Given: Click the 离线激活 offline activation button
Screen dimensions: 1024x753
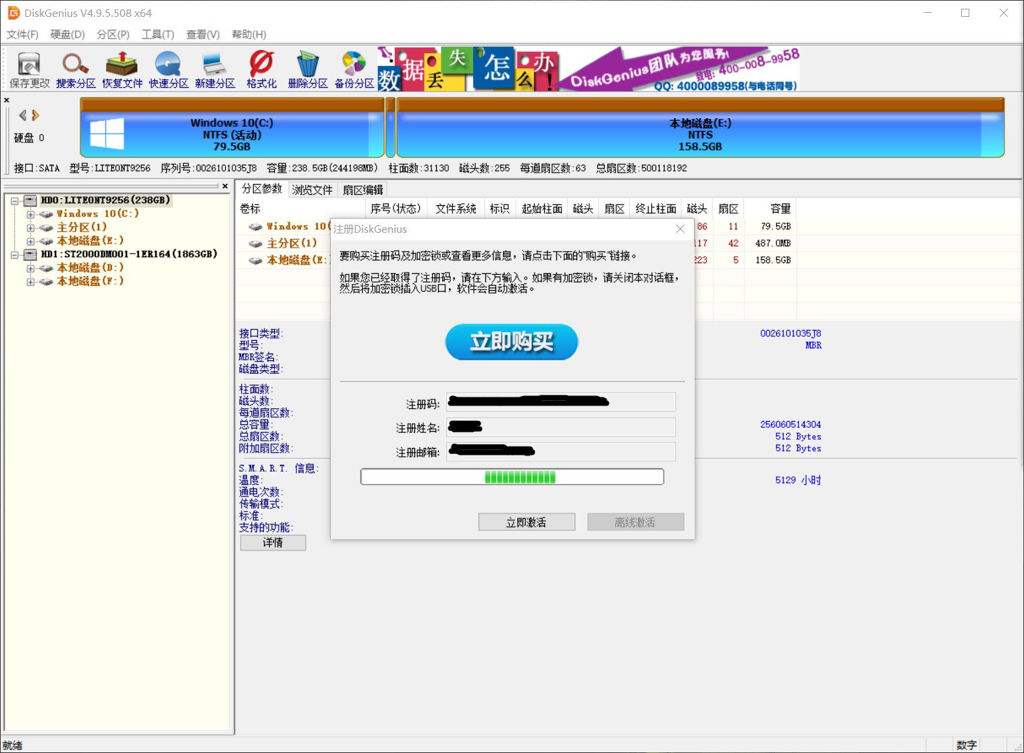Looking at the screenshot, I should pyautogui.click(x=635, y=522).
